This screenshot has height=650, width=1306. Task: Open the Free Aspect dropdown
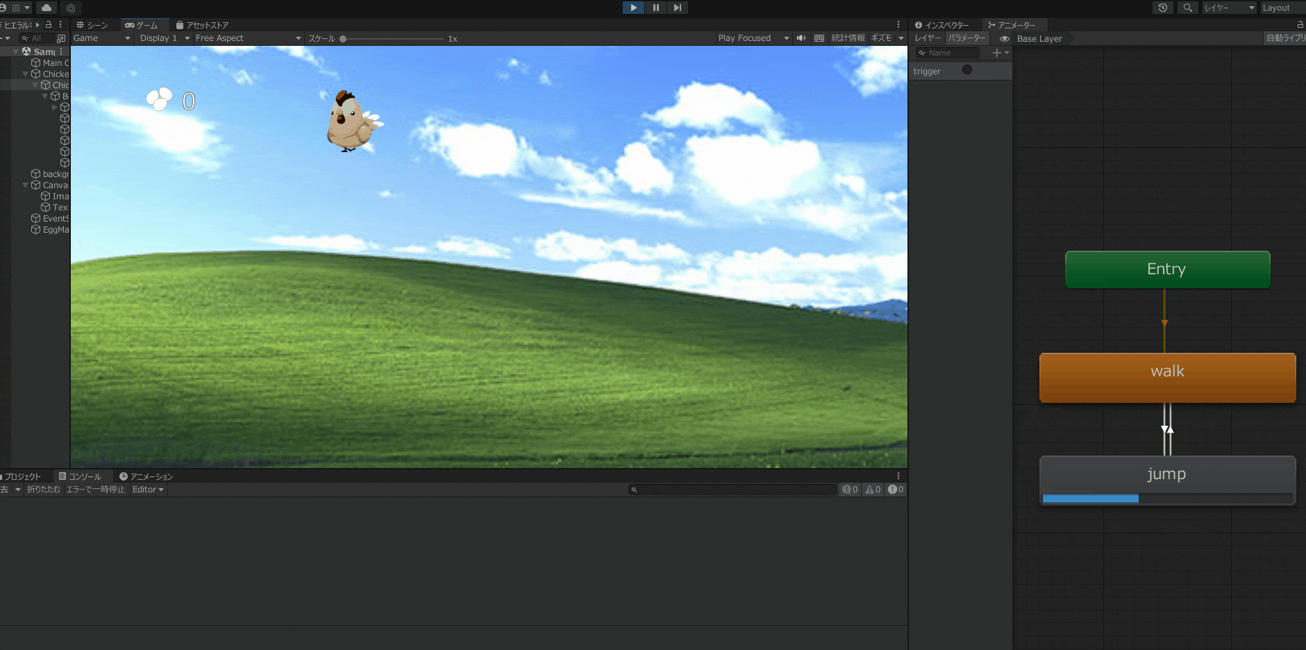tap(248, 38)
